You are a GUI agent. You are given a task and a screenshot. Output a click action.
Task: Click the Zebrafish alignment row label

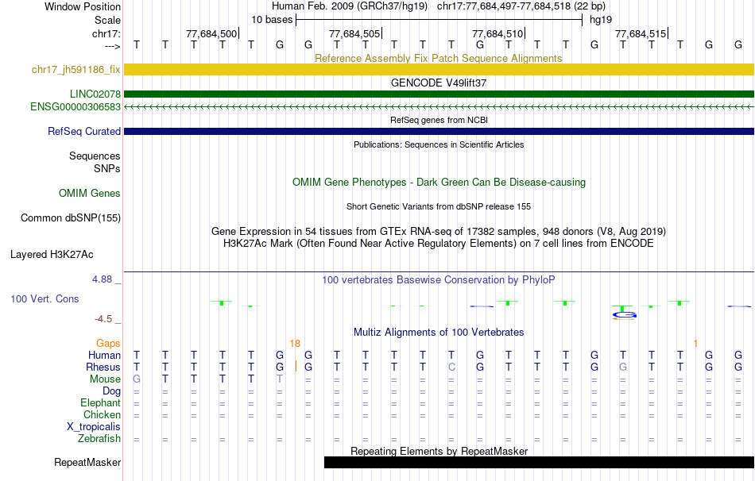pos(99,439)
